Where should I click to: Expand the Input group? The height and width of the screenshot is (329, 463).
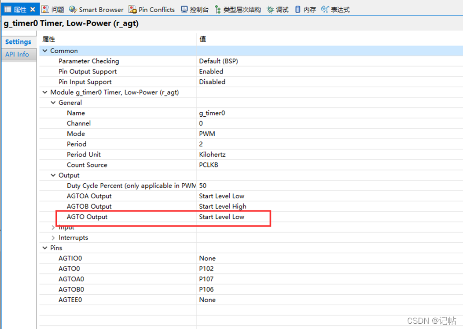pyautogui.click(x=53, y=227)
